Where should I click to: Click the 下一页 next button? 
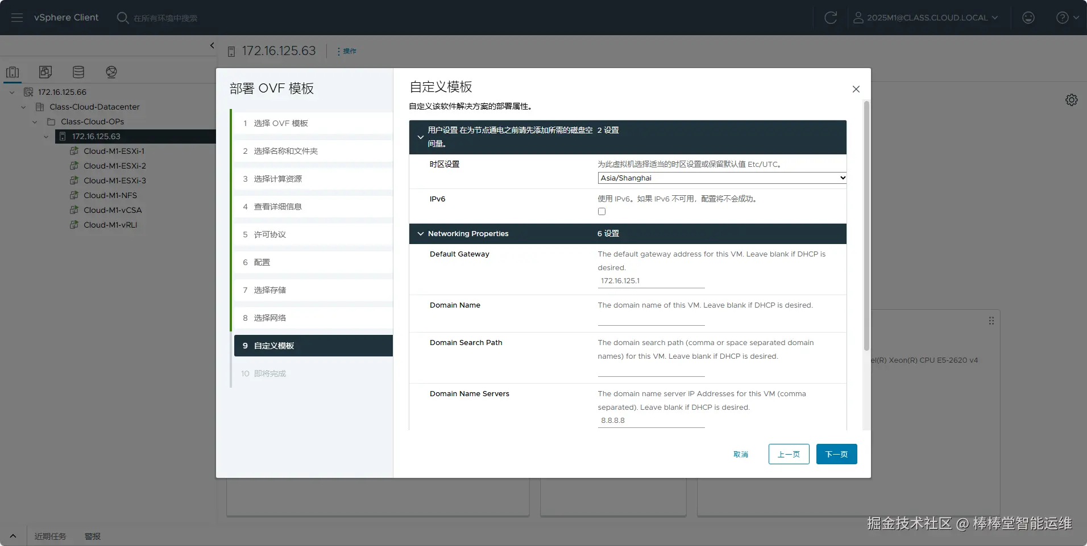(837, 454)
